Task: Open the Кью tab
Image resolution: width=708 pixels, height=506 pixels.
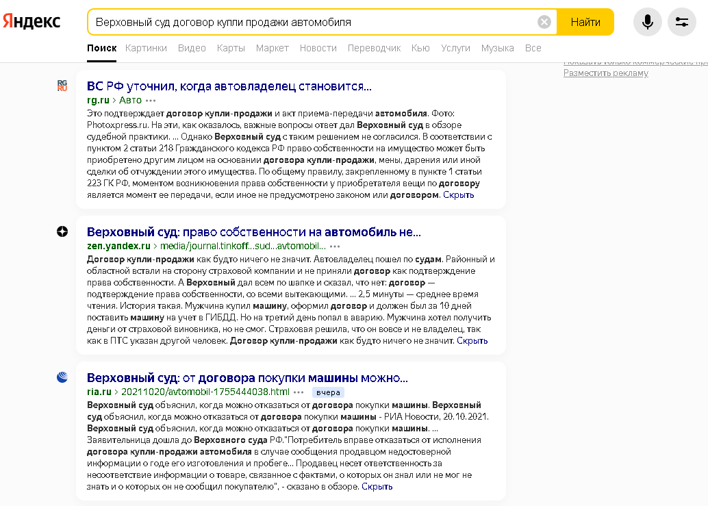Action: pos(420,48)
